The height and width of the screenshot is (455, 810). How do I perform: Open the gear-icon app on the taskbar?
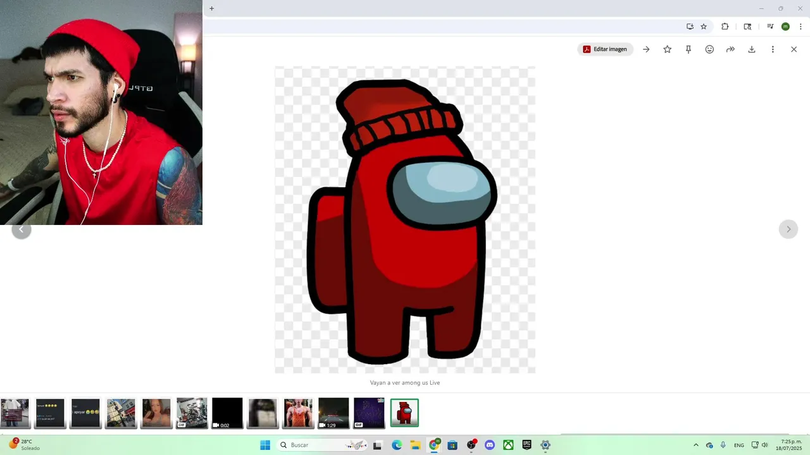tap(545, 445)
